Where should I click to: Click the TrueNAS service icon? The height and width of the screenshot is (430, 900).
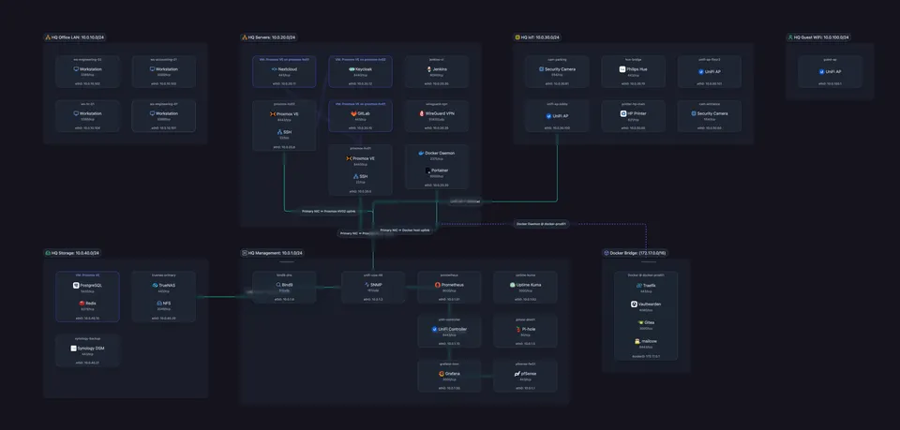click(155, 285)
